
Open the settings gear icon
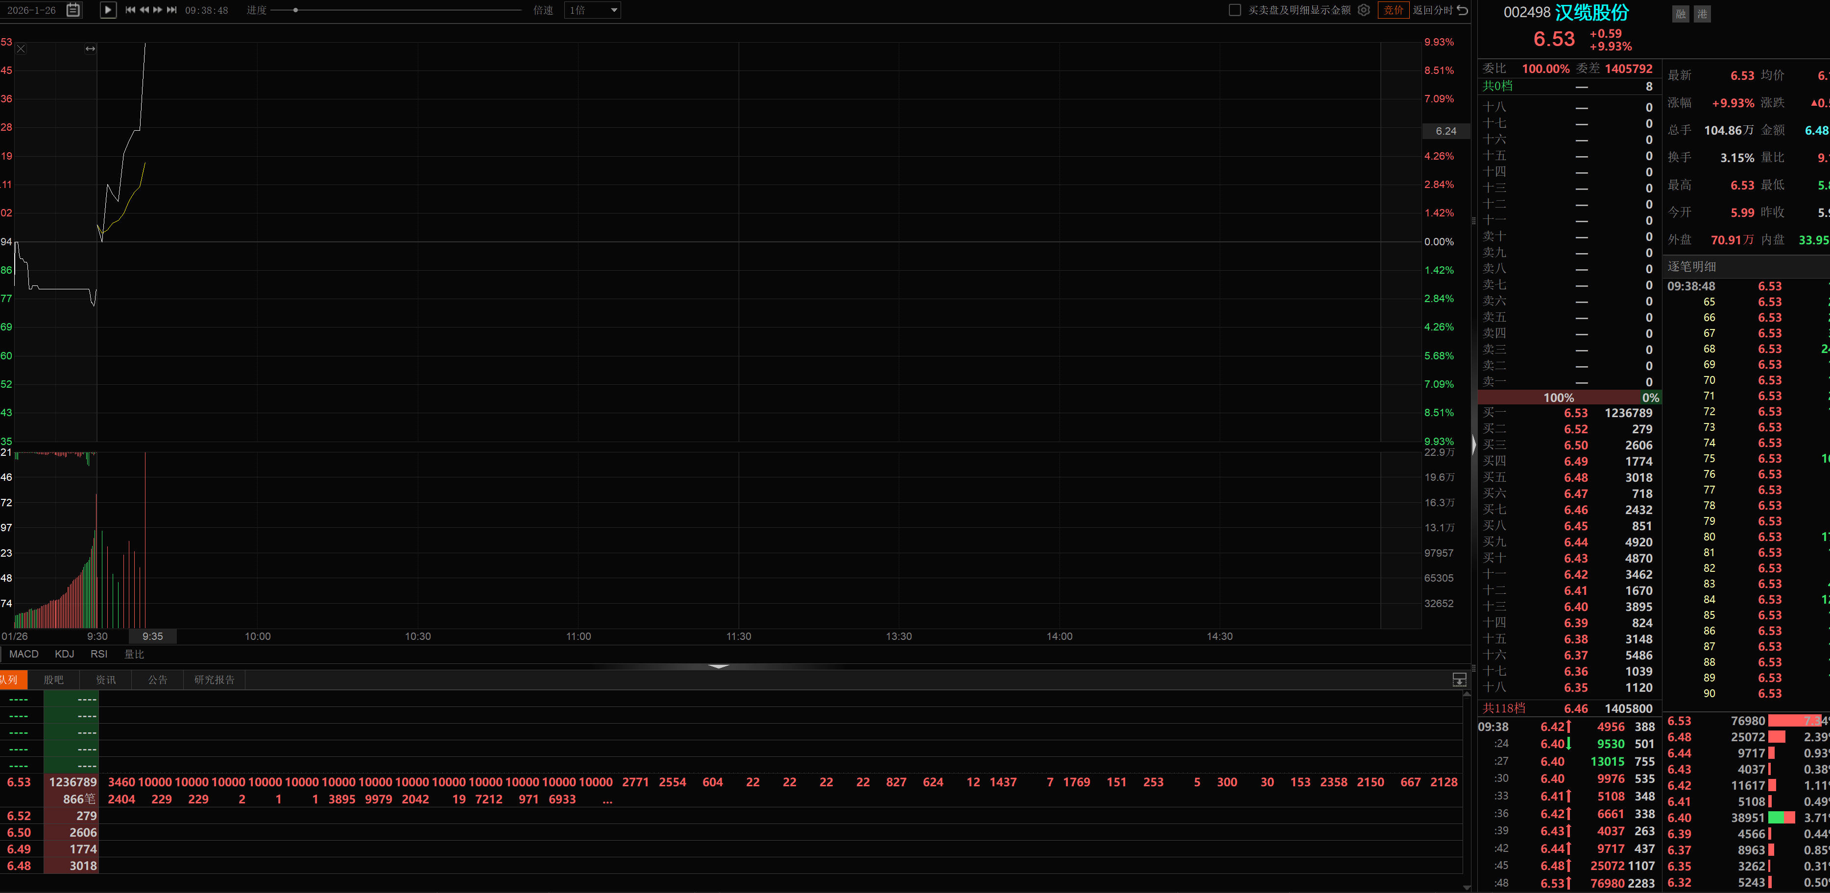click(x=1363, y=10)
